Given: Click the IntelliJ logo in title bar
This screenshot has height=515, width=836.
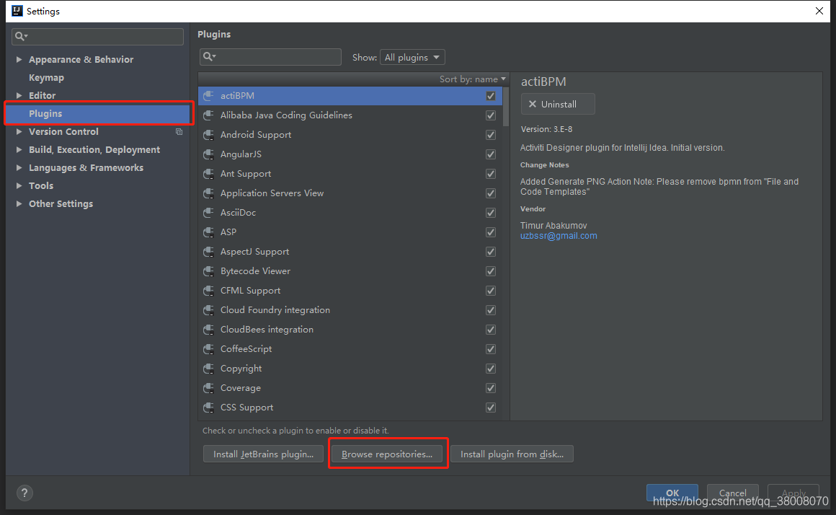Looking at the screenshot, I should pos(17,11).
